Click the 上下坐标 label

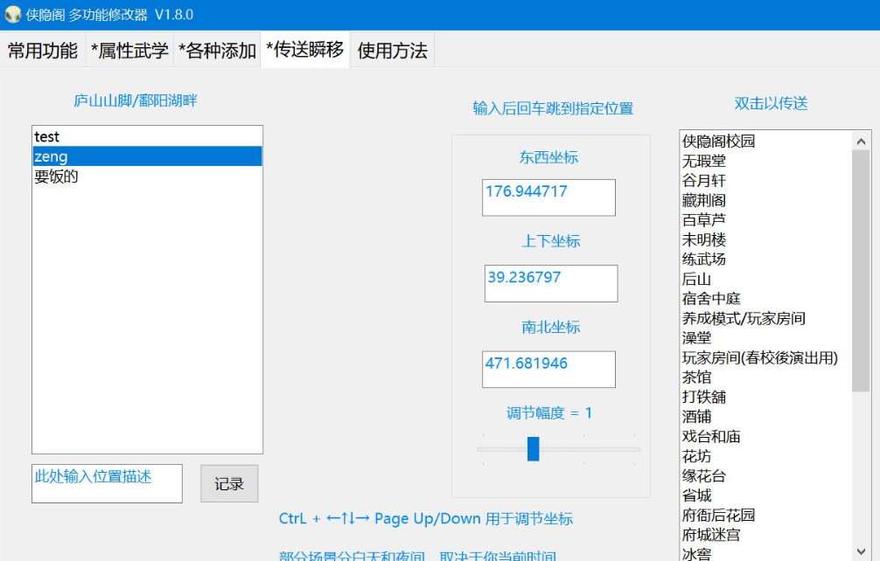click(551, 241)
